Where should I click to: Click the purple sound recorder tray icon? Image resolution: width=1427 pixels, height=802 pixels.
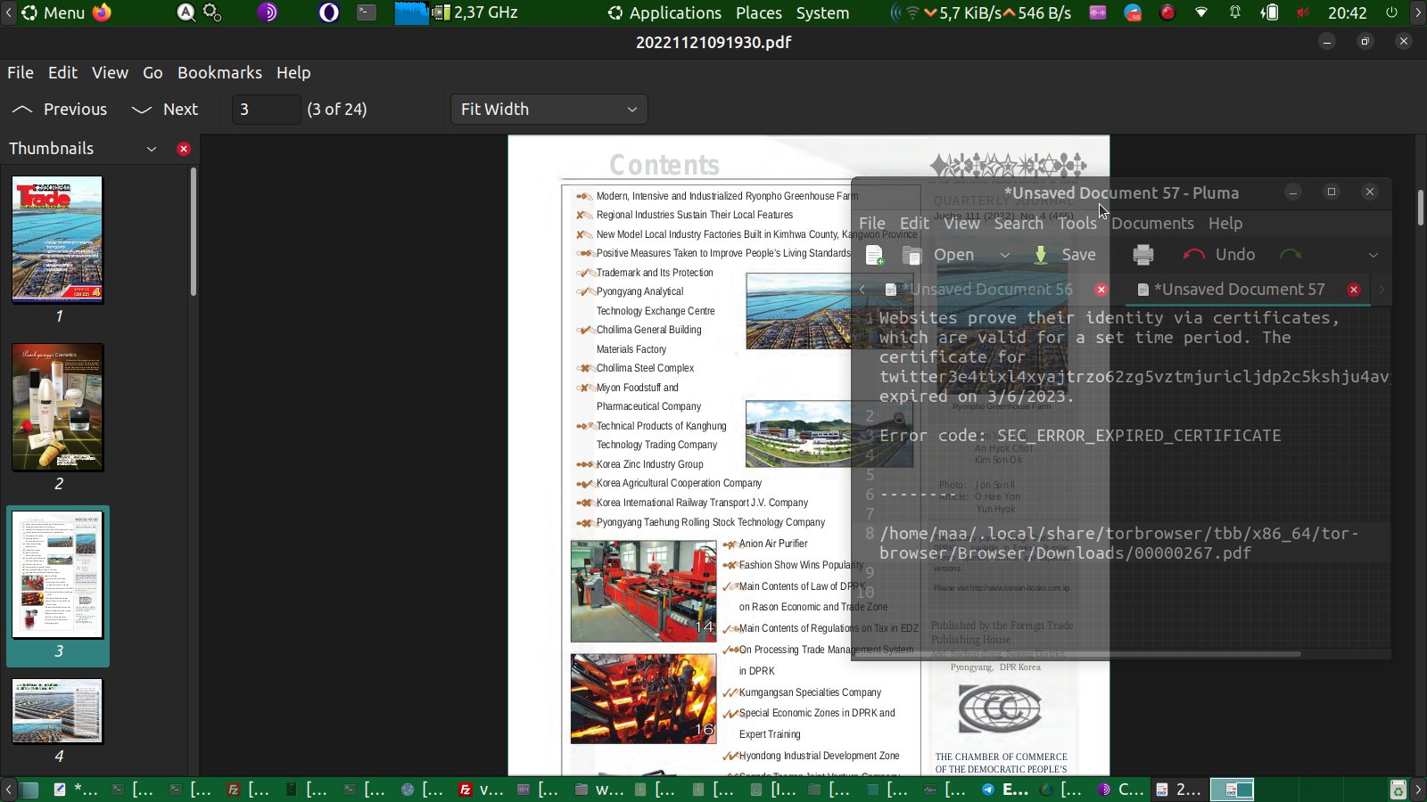click(1098, 12)
